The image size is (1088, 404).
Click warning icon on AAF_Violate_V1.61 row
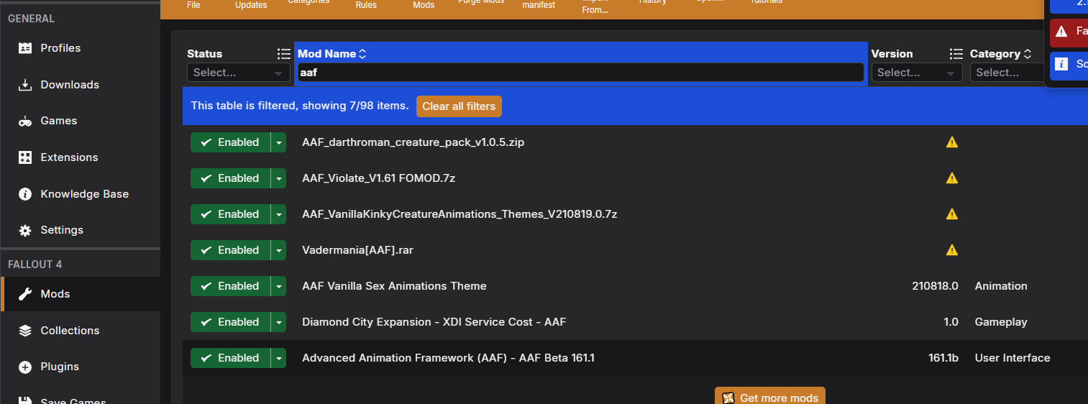point(952,178)
